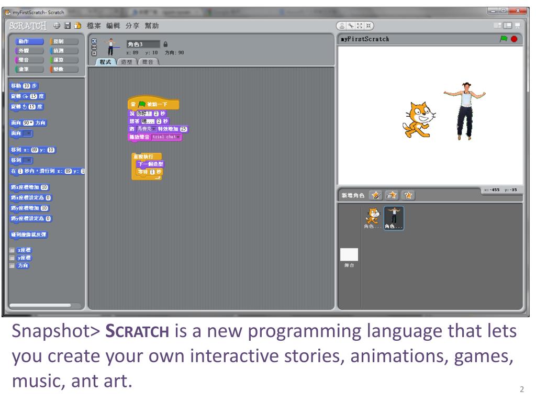536x402 pixels.
Task: Select the 聲音 block category in palette
Action: coord(29,60)
